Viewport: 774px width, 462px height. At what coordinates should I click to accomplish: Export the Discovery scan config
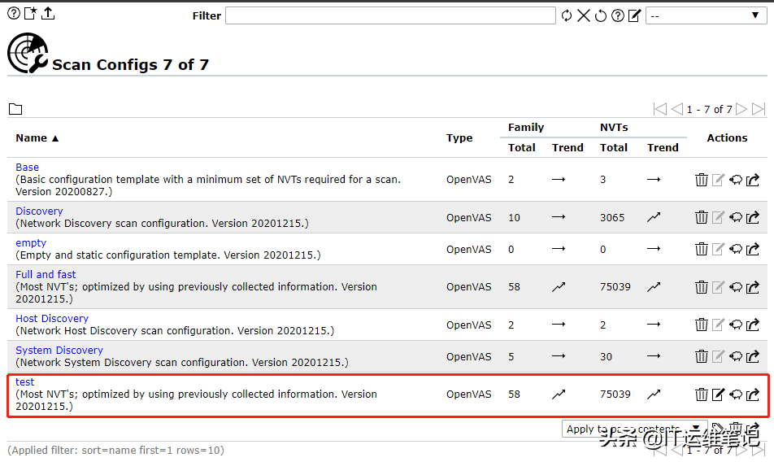pyautogui.click(x=753, y=217)
